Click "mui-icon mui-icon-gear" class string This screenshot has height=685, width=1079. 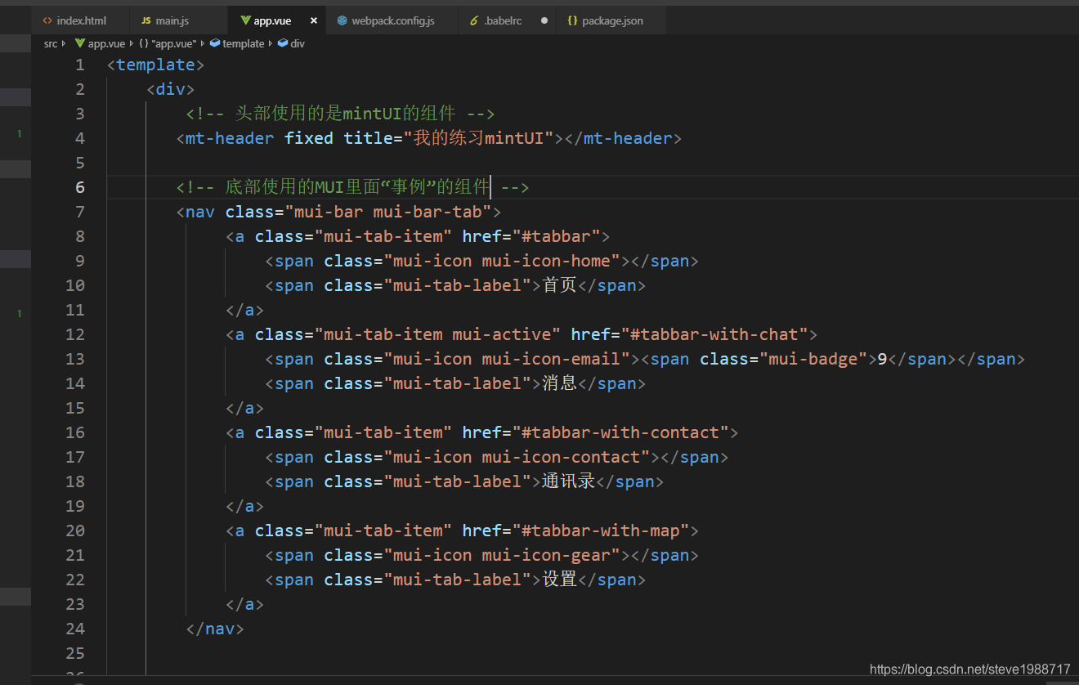point(502,555)
